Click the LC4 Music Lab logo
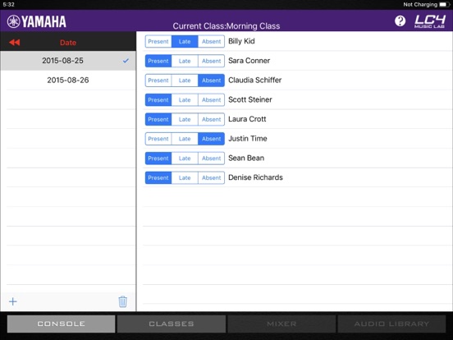This screenshot has height=340, width=453. pyautogui.click(x=429, y=21)
